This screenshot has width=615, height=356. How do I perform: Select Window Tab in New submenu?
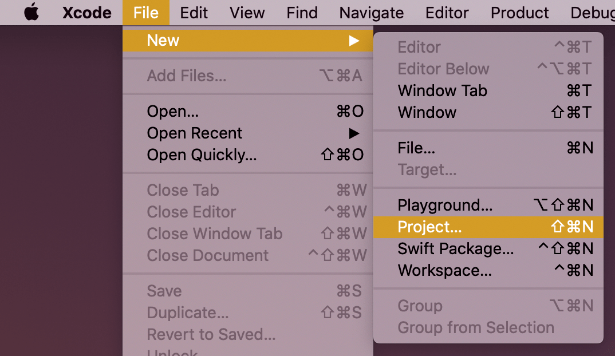(x=442, y=90)
